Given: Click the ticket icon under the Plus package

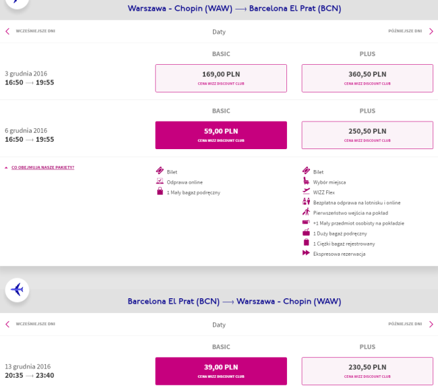Looking at the screenshot, I should point(306,170).
